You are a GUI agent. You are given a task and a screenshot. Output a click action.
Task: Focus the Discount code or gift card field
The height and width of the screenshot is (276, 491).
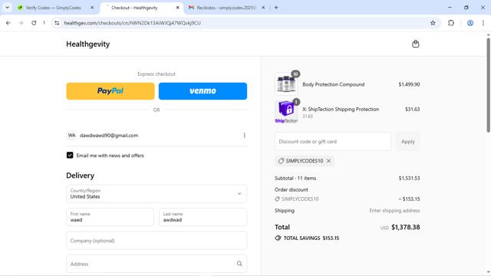coord(332,141)
